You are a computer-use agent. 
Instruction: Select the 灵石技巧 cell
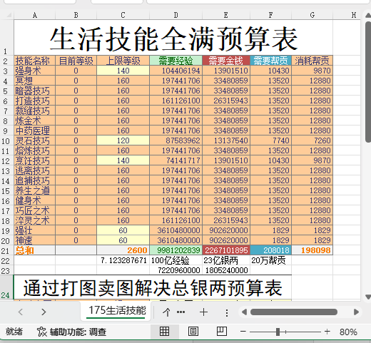tap(35, 140)
